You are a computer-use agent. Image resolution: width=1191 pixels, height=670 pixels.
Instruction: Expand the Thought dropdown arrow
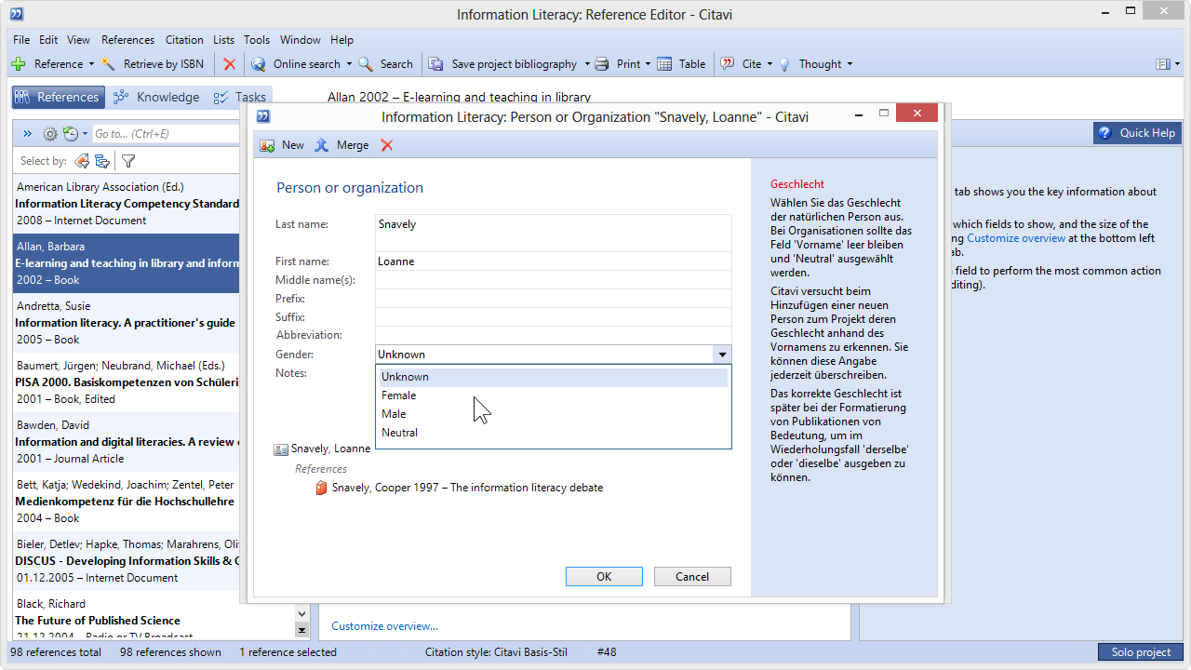pyautogui.click(x=850, y=64)
